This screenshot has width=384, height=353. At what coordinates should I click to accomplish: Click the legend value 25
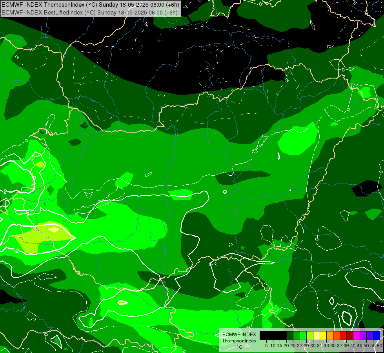pos(293,346)
